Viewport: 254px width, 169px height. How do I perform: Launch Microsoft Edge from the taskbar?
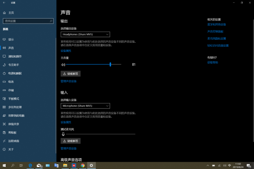click(x=30, y=166)
